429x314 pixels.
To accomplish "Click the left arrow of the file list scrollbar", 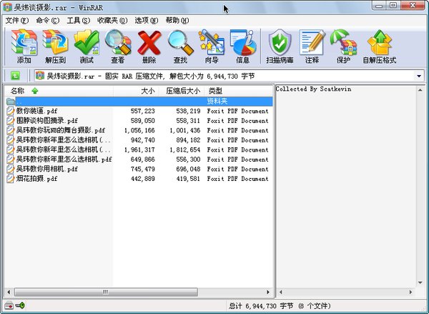I will 9,292.
